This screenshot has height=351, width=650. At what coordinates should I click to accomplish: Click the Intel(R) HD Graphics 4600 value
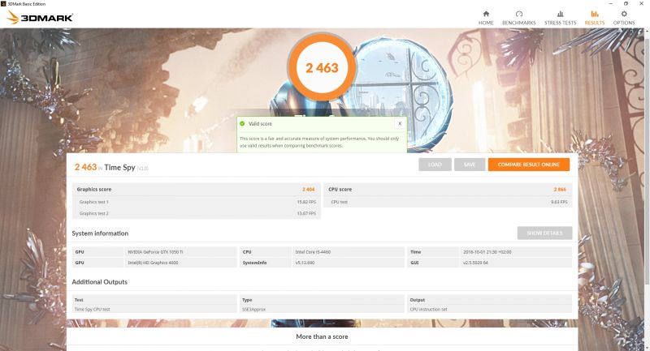pos(153,263)
